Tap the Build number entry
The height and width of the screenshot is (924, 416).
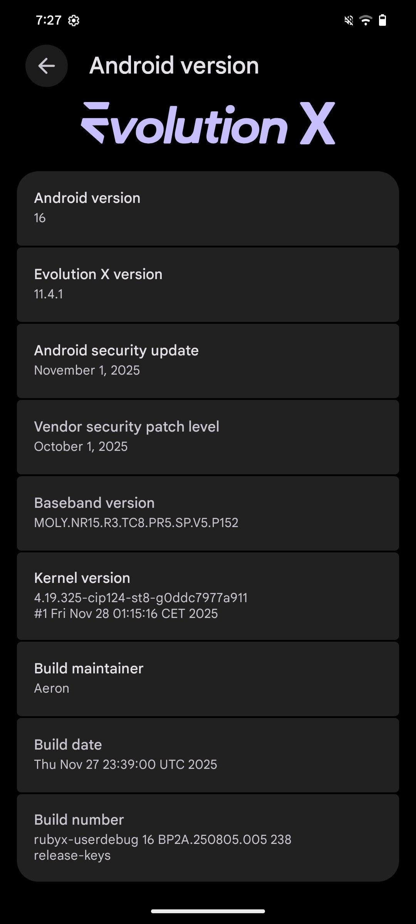click(208, 837)
